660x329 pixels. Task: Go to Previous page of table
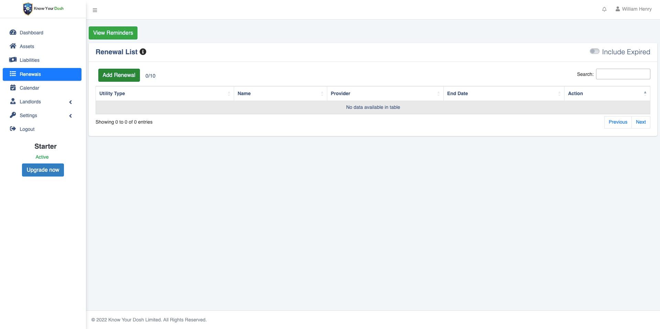point(618,122)
